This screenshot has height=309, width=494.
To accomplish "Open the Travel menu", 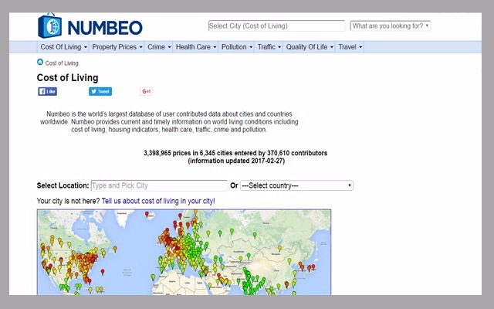I will click(350, 47).
